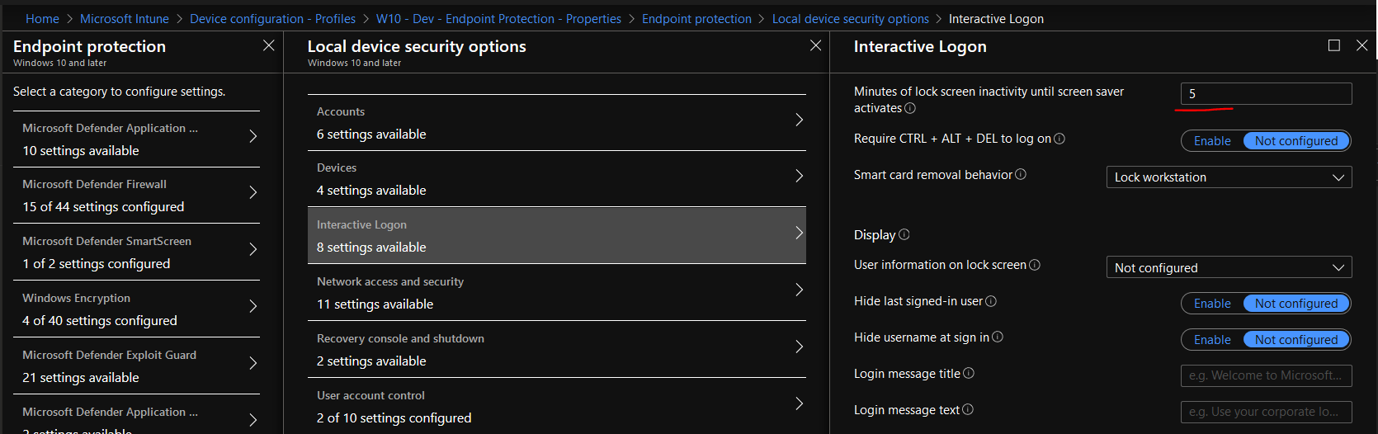Click info icon next to Require CTRL + ALT + DEL
Viewport: 1378px width, 434px height.
pos(1059,139)
